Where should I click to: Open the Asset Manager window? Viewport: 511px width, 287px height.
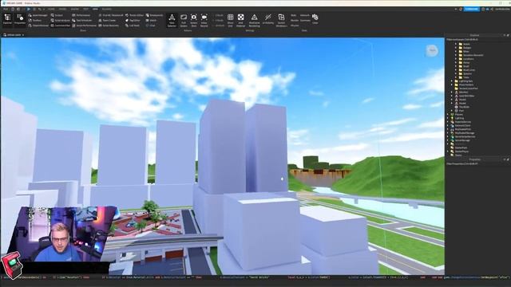[38, 15]
